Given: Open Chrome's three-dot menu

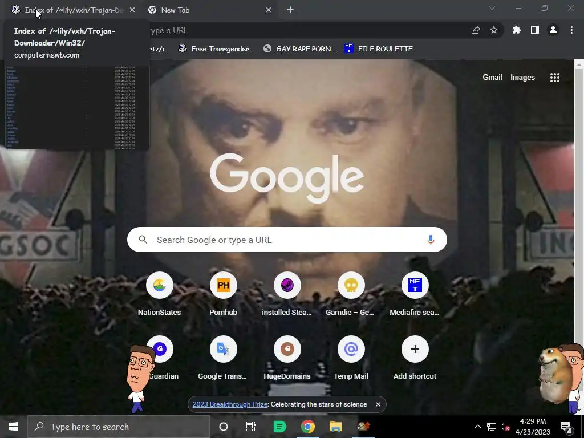Looking at the screenshot, I should pyautogui.click(x=571, y=30).
